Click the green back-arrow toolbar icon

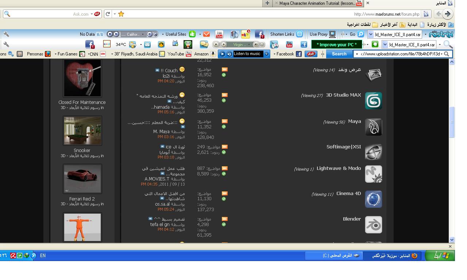pyautogui.click(x=375, y=44)
